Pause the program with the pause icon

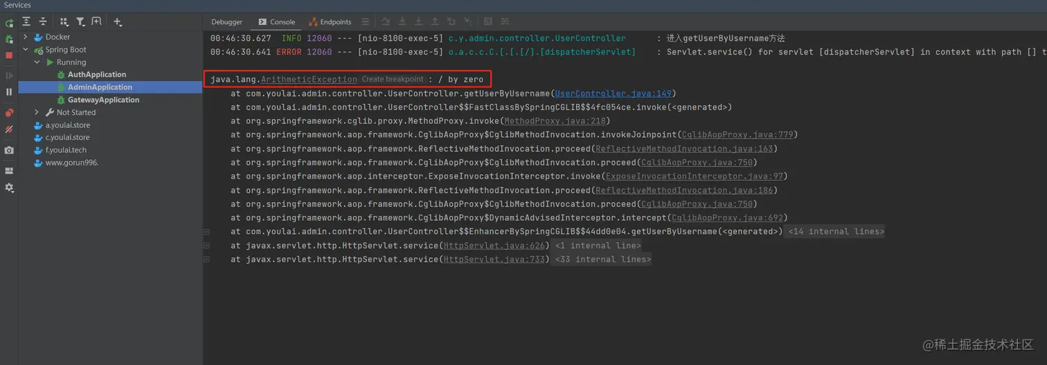pyautogui.click(x=9, y=91)
